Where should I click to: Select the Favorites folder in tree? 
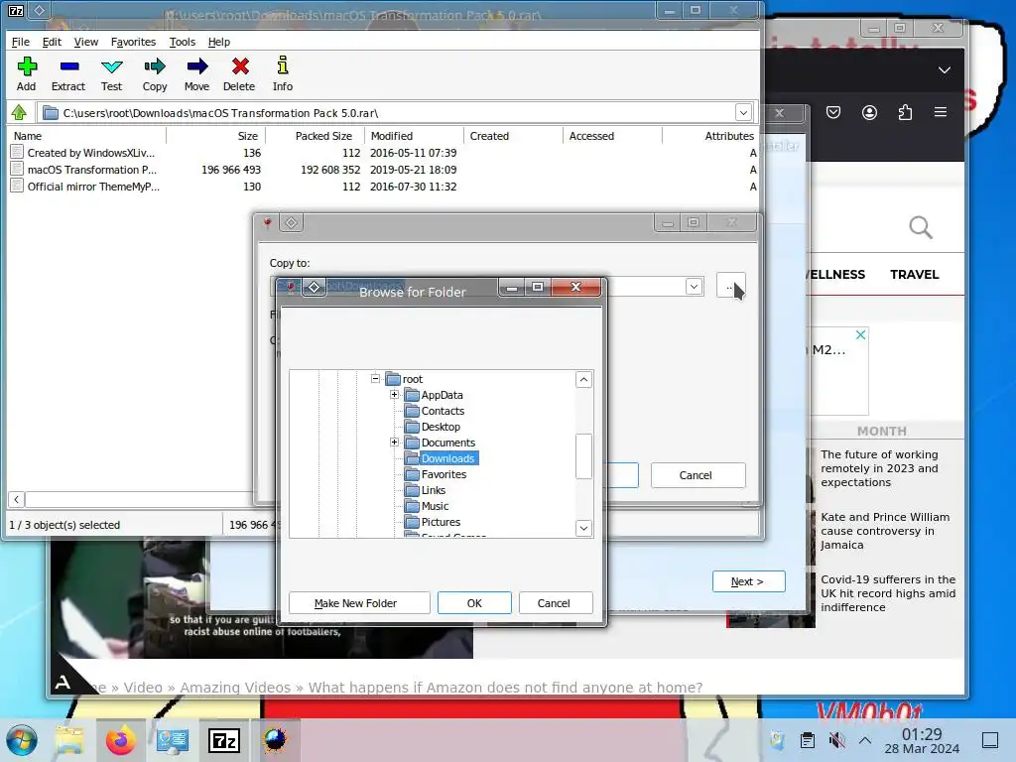click(x=436, y=474)
